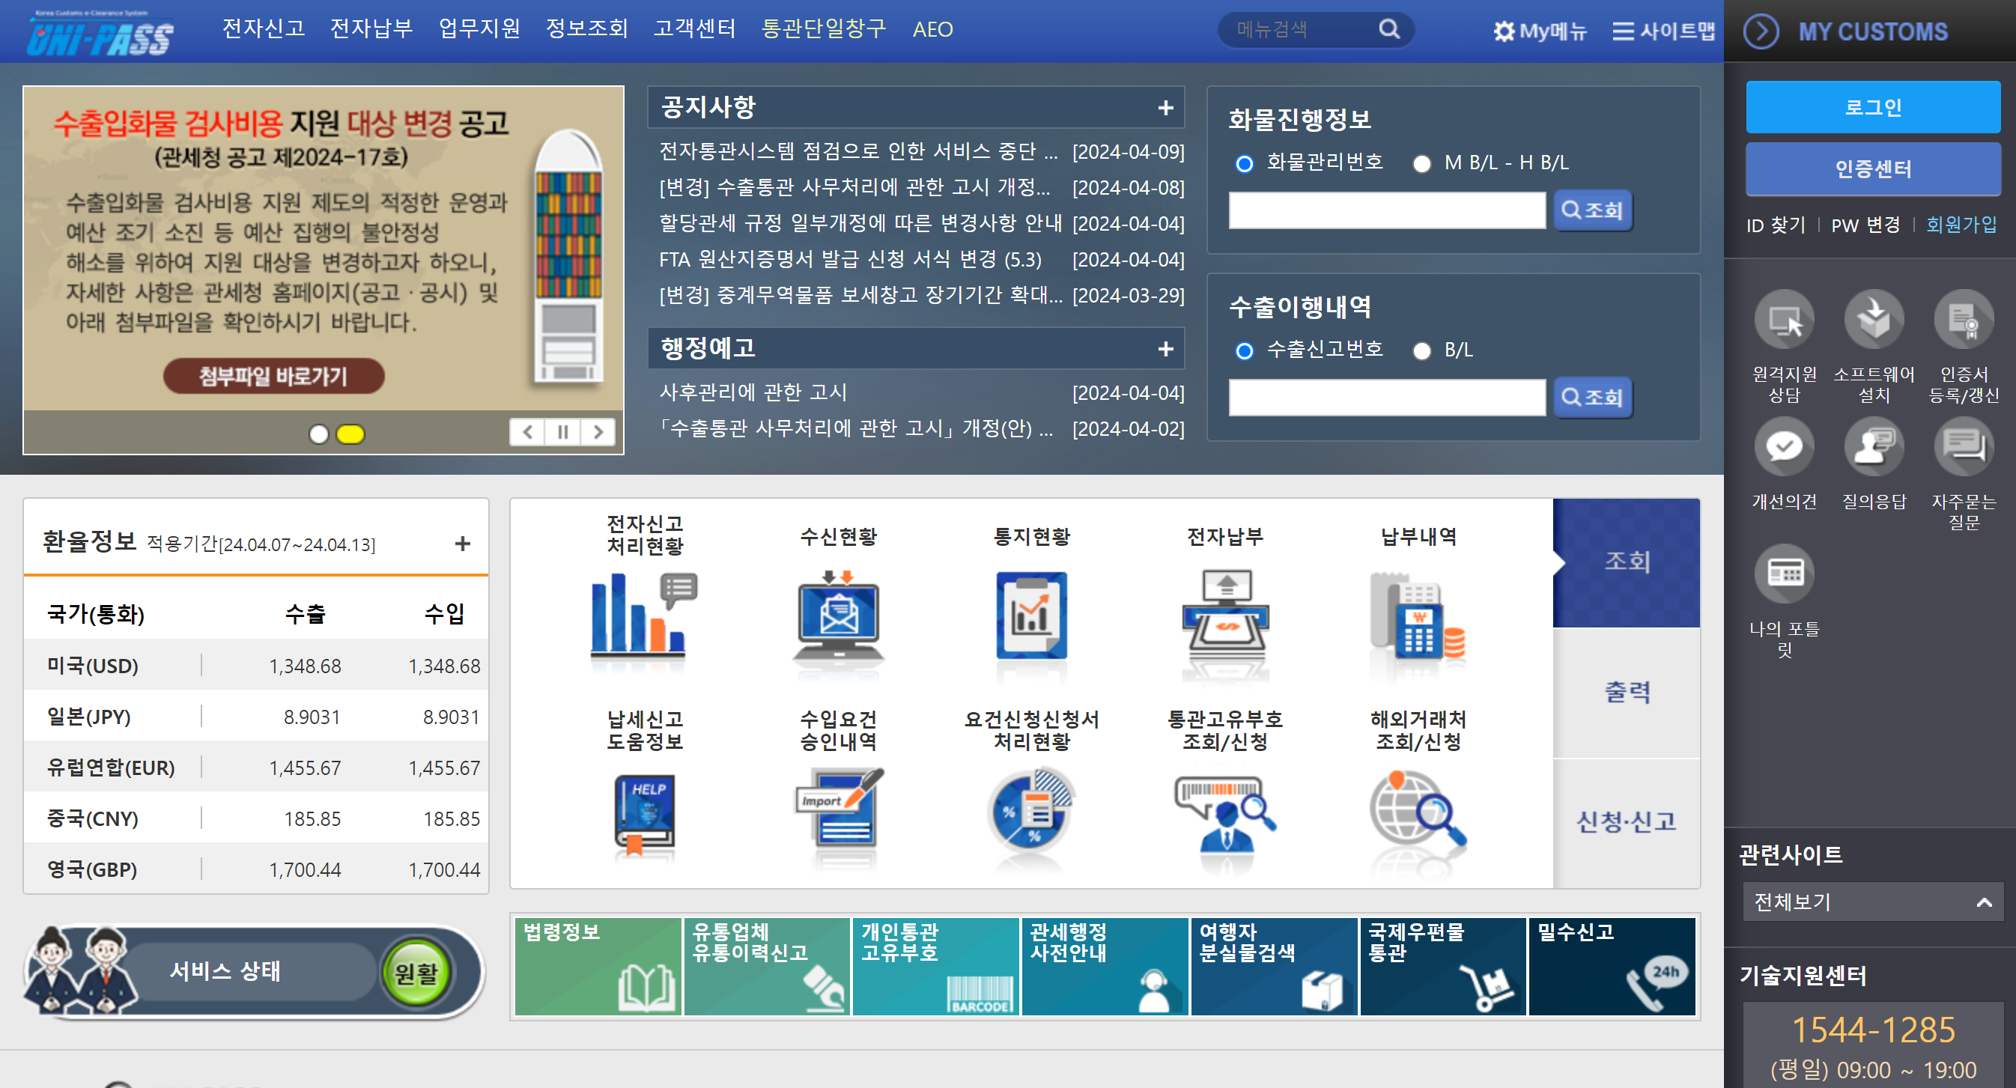Switch to the 신청·신고 tab
The width and height of the screenshot is (2016, 1088).
click(x=1627, y=823)
